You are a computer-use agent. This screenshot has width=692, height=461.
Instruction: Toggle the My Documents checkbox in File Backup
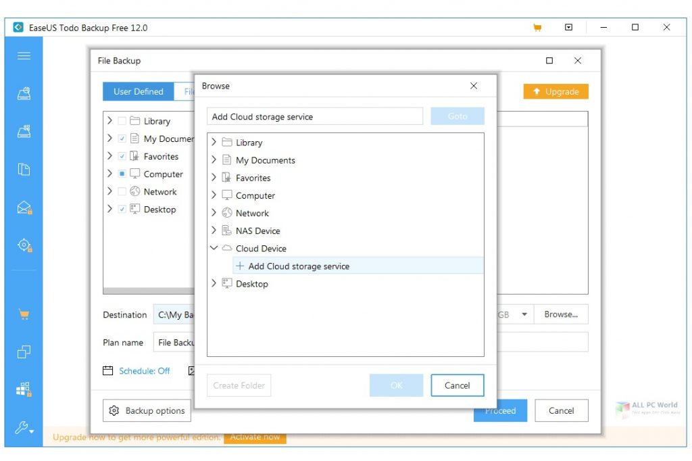pyautogui.click(x=122, y=139)
